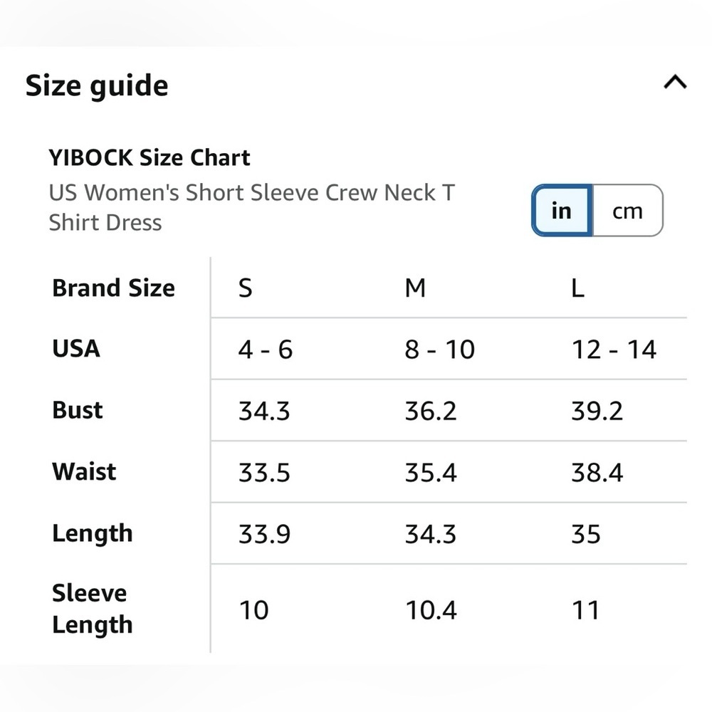712x712 pixels.
Task: Switch units to cm
Action: (x=627, y=211)
